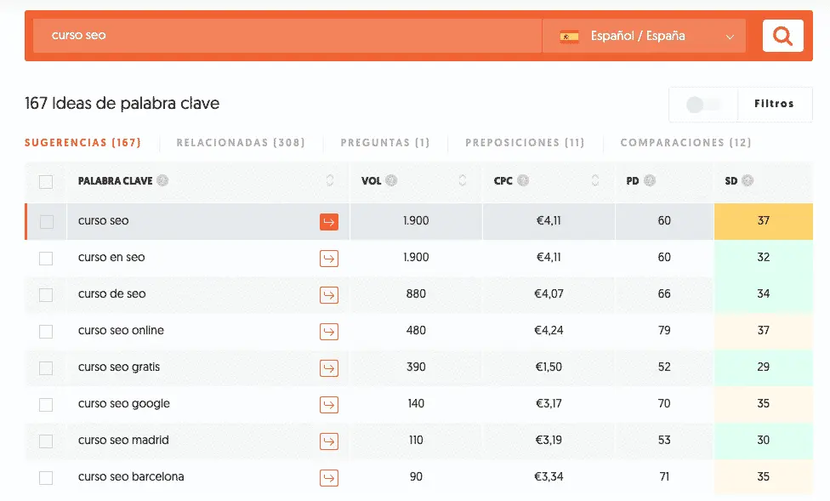Toggle the switch beside Filtros
Screen dimensions: 830x501
tap(702, 105)
